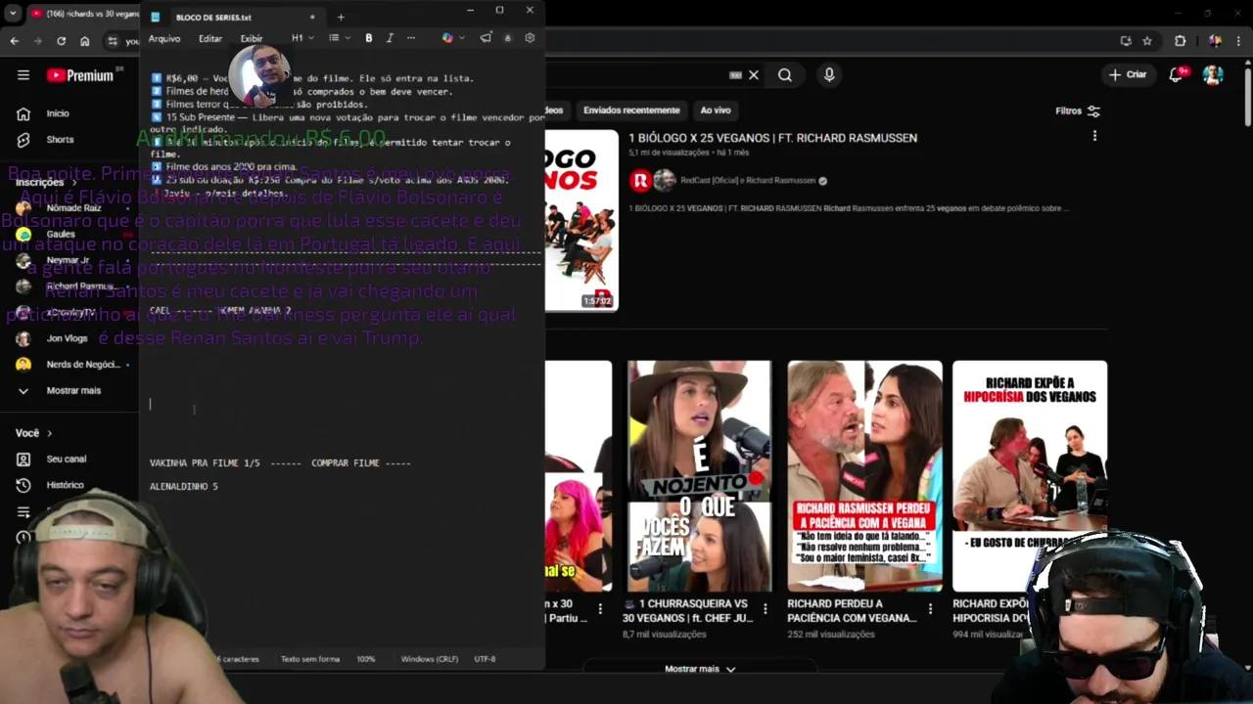1253x704 pixels.
Task: Open RICHARD RASMUSSEN PERDEU A PACIÊNCIA thumbnail
Action: (864, 476)
